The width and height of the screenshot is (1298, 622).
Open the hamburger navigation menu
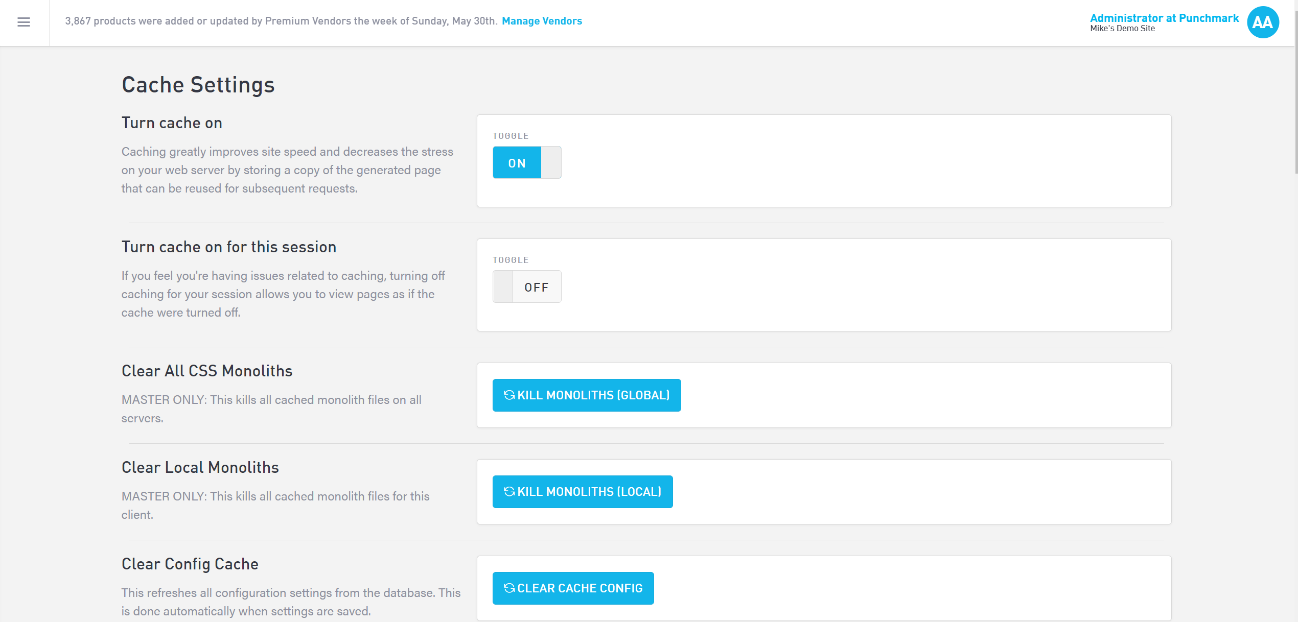point(24,22)
